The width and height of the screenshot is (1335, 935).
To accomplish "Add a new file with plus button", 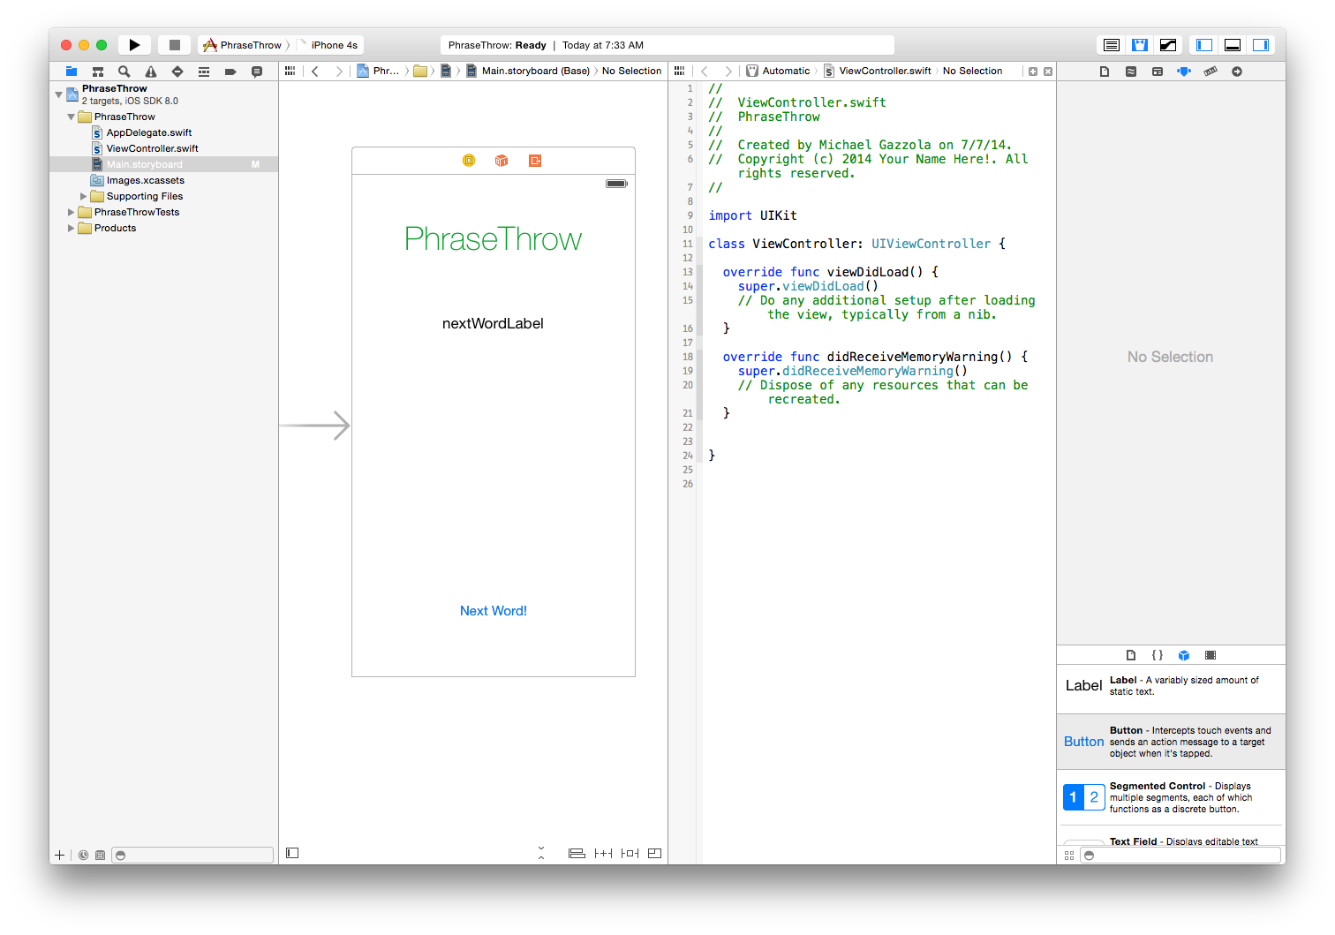I will point(60,855).
